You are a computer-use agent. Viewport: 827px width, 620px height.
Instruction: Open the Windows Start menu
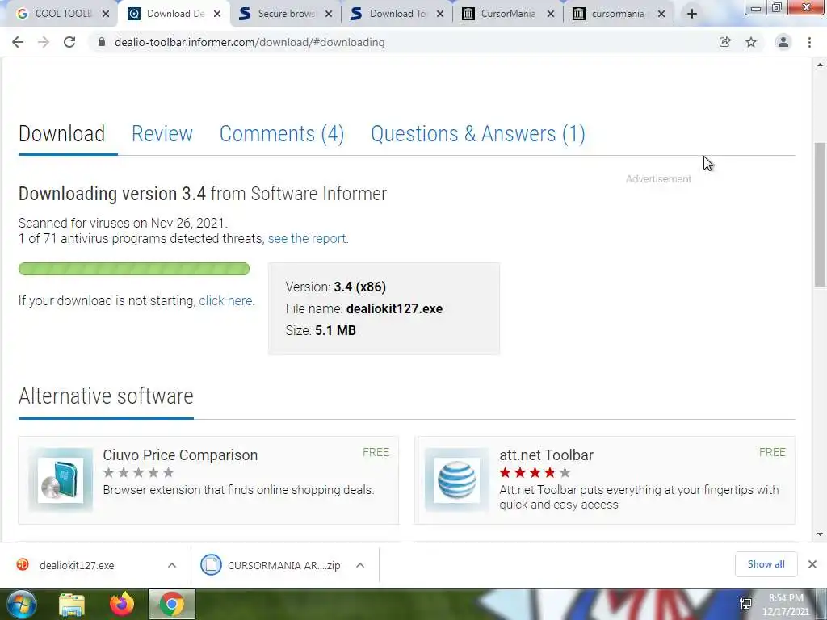(x=21, y=604)
